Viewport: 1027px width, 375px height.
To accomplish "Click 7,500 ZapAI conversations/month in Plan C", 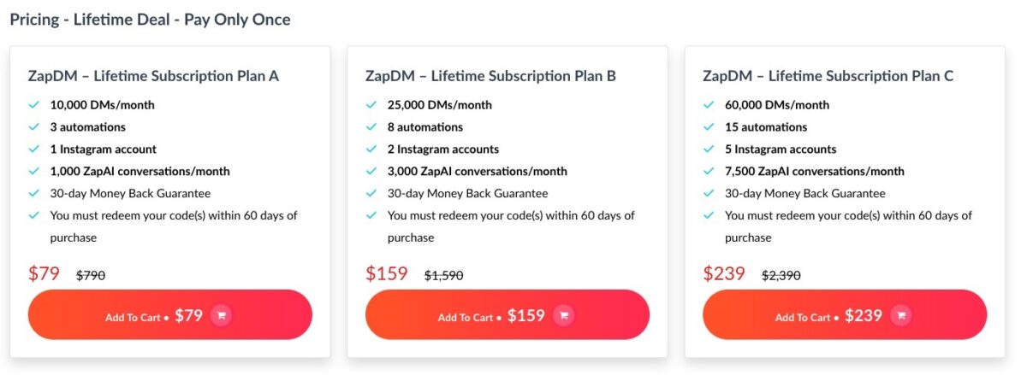I will 814,172.
